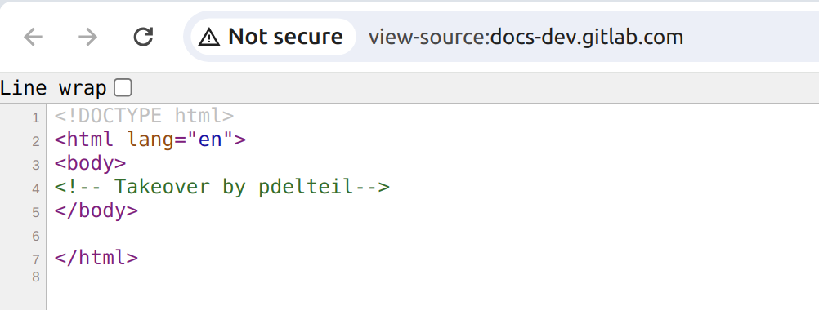The image size is (819, 310).
Task: Click line number 2 in the gutter
Action: 35,142
